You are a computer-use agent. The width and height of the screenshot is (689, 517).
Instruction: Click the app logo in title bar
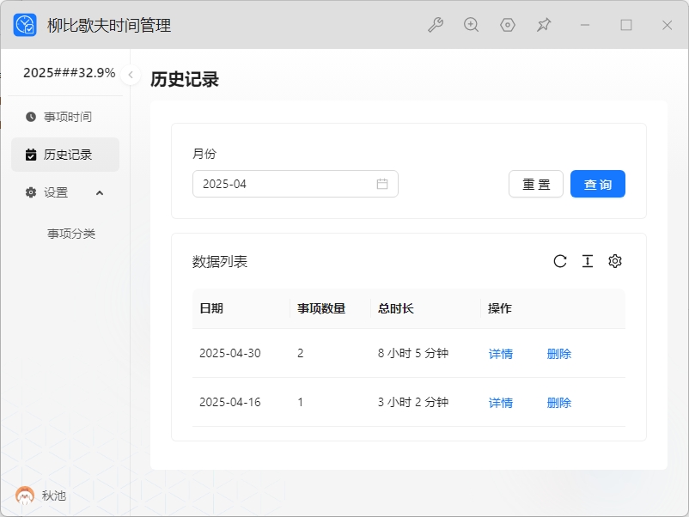pyautogui.click(x=25, y=25)
